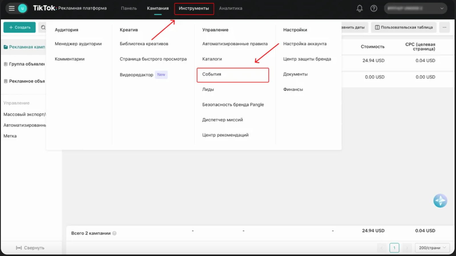This screenshot has height=256, width=456.
Task: Click the search magnifier icon
Action: 43,27
